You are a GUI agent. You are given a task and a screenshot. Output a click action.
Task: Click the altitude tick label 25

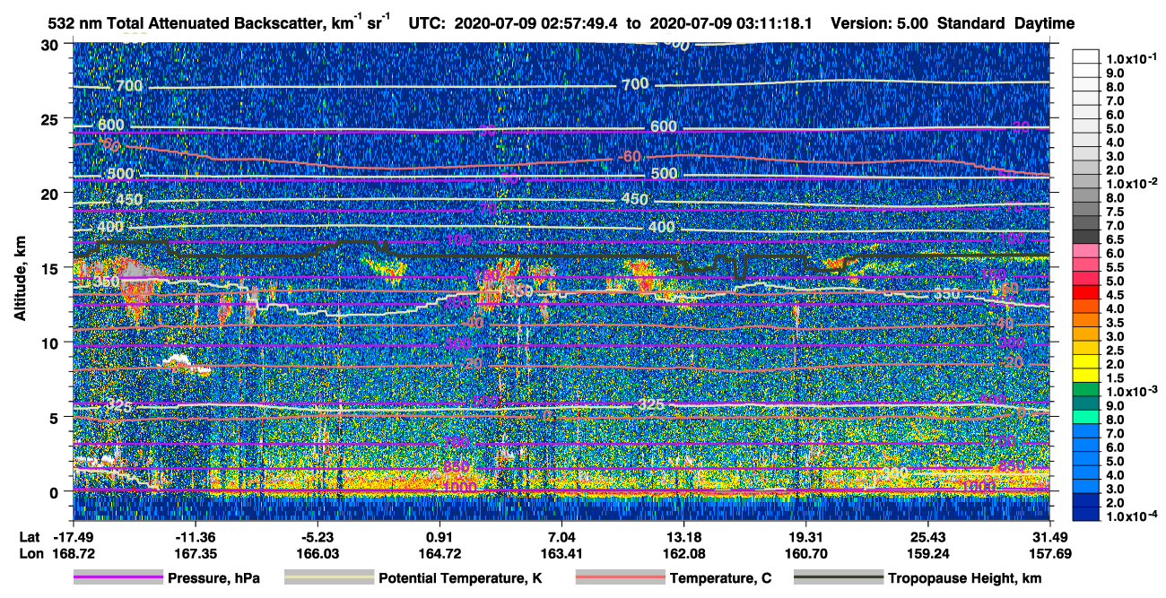pyautogui.click(x=52, y=119)
